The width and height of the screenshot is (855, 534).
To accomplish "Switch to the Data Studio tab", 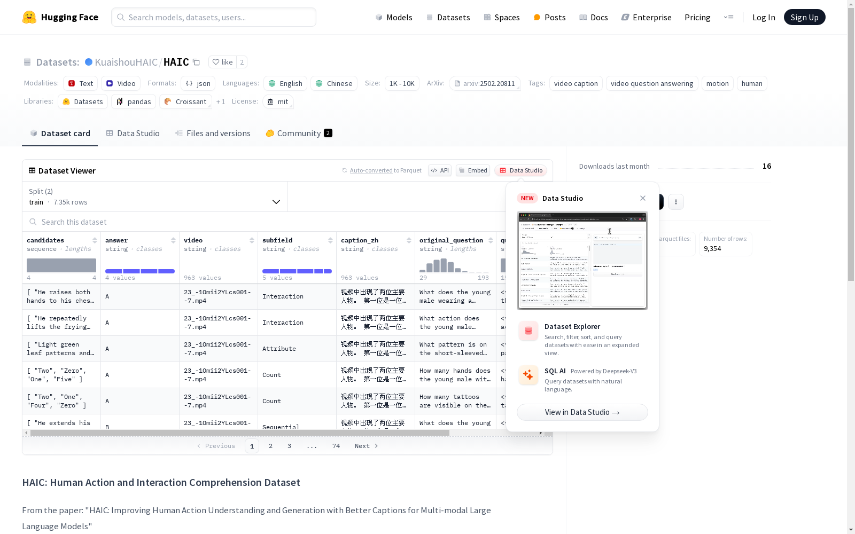I will 133,133.
